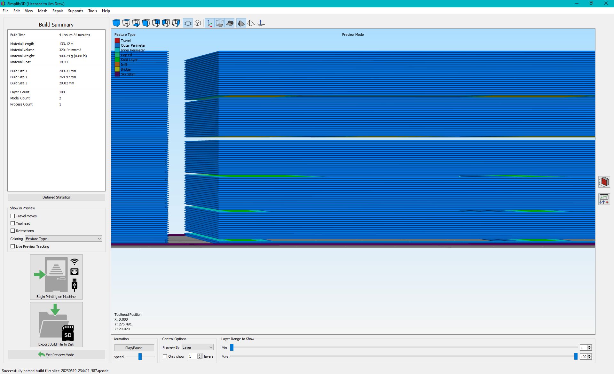
Task: Select the front view cube icon
Action: click(146, 23)
